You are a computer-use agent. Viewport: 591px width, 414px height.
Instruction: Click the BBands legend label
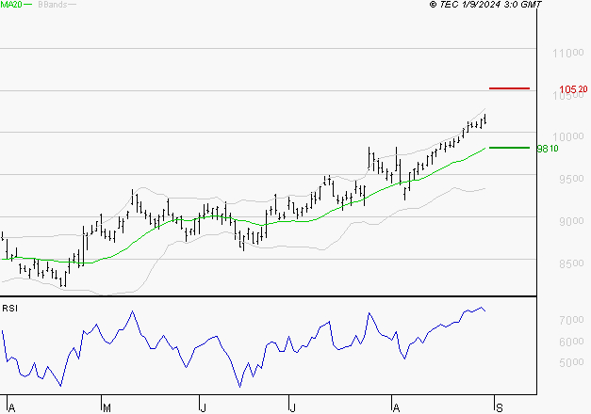click(x=53, y=5)
